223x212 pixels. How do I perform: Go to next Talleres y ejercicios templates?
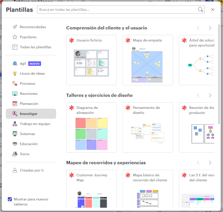(x=210, y=95)
